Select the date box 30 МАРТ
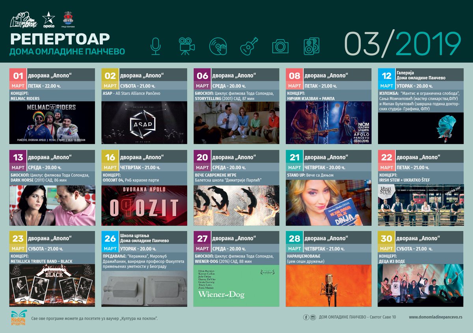473x333 pixels. point(387,242)
